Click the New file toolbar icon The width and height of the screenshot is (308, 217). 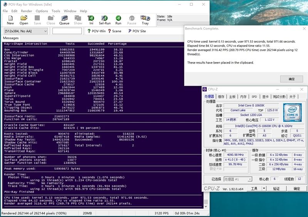pos(10,20)
